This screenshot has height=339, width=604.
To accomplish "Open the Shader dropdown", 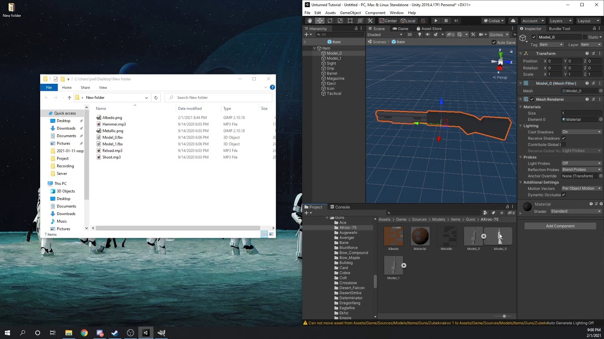I will 576,211.
